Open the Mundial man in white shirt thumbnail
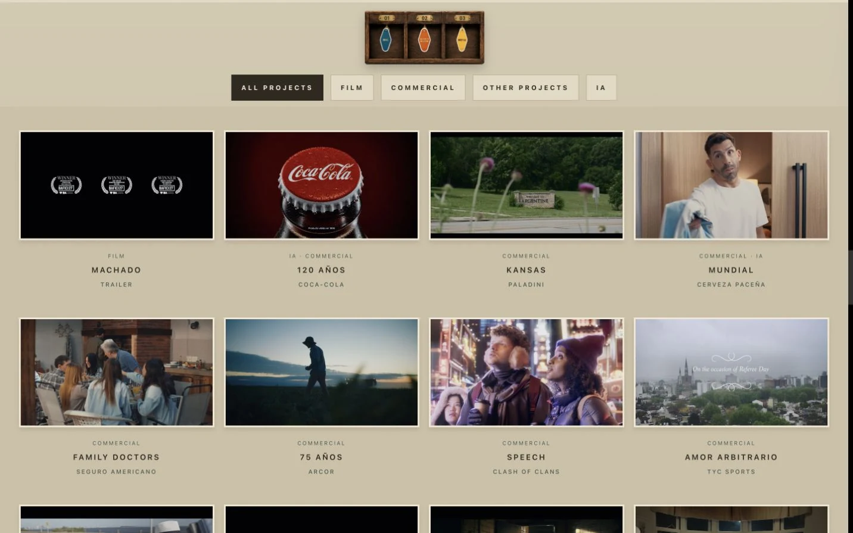This screenshot has height=533, width=853. coord(731,185)
